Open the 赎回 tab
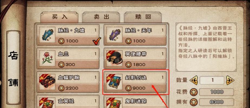Viewport: 250px width, 108px height. click(143, 17)
